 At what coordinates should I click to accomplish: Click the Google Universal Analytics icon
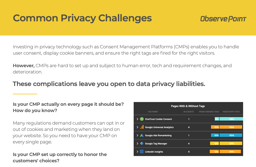pyautogui.click(x=142, y=127)
